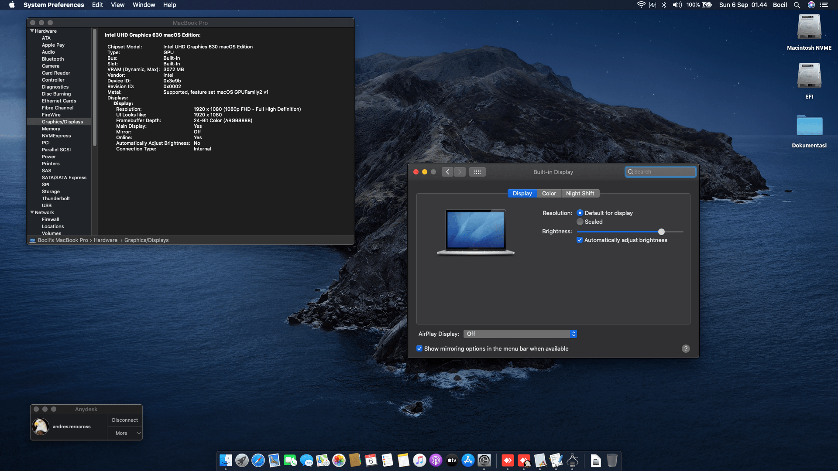Open the Trash in the dock

coord(612,460)
